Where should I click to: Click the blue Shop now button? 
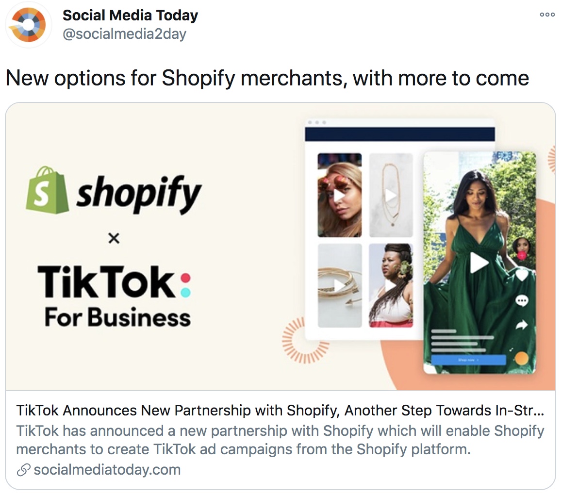pyautogui.click(x=468, y=360)
